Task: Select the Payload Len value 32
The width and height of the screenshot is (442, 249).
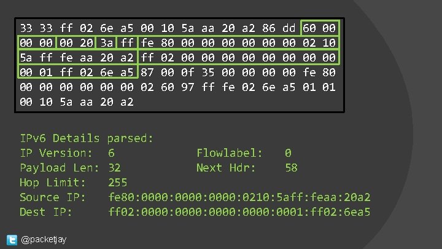Action: pos(114,168)
